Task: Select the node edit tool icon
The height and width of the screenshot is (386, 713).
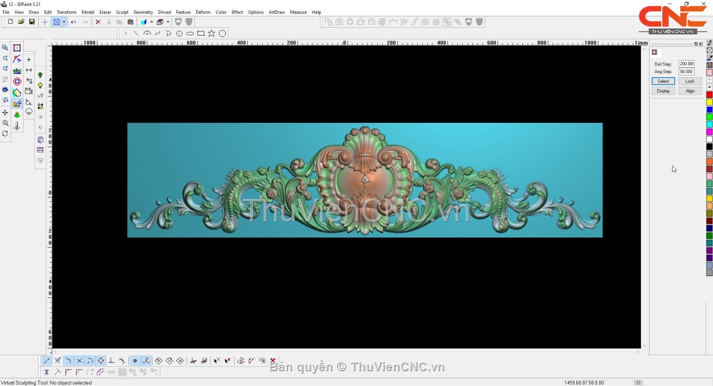Action: click(x=17, y=59)
